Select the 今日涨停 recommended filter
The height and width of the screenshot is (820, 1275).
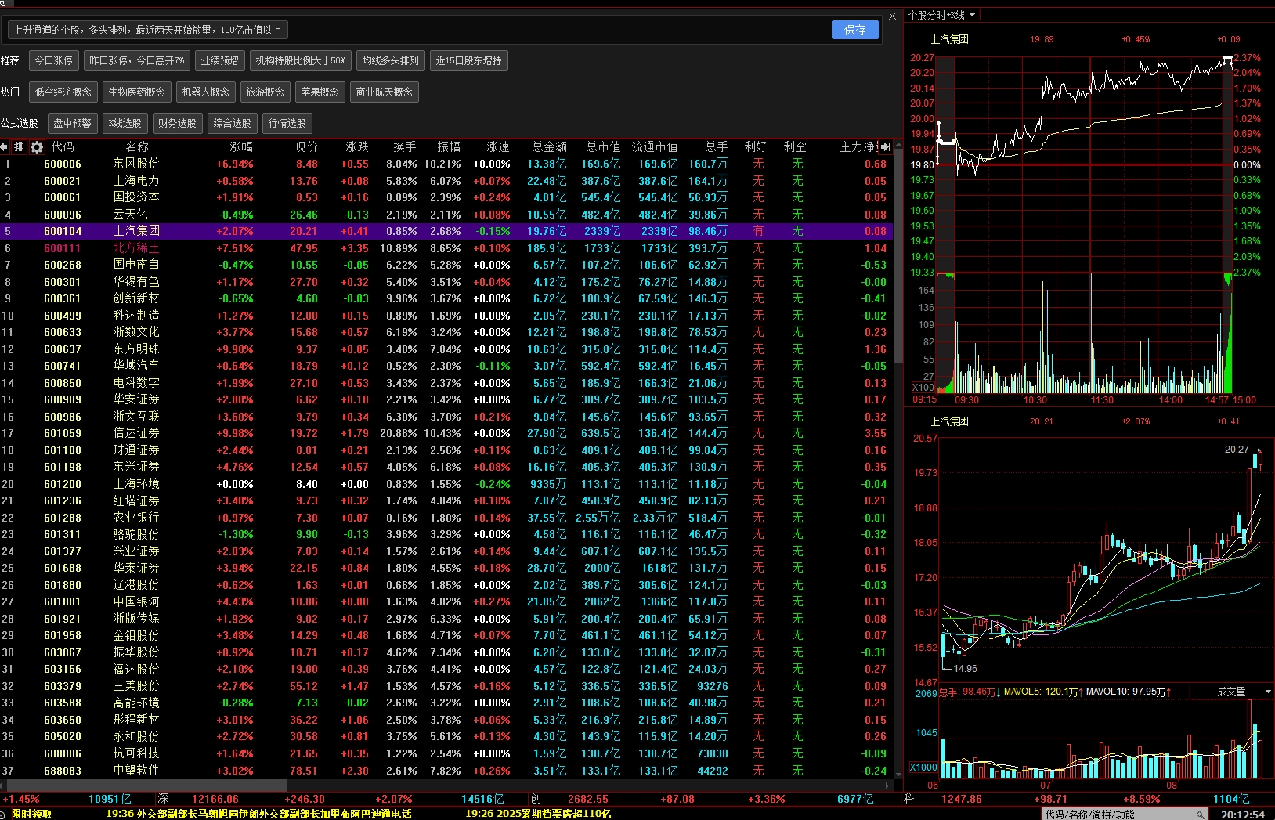click(x=54, y=60)
